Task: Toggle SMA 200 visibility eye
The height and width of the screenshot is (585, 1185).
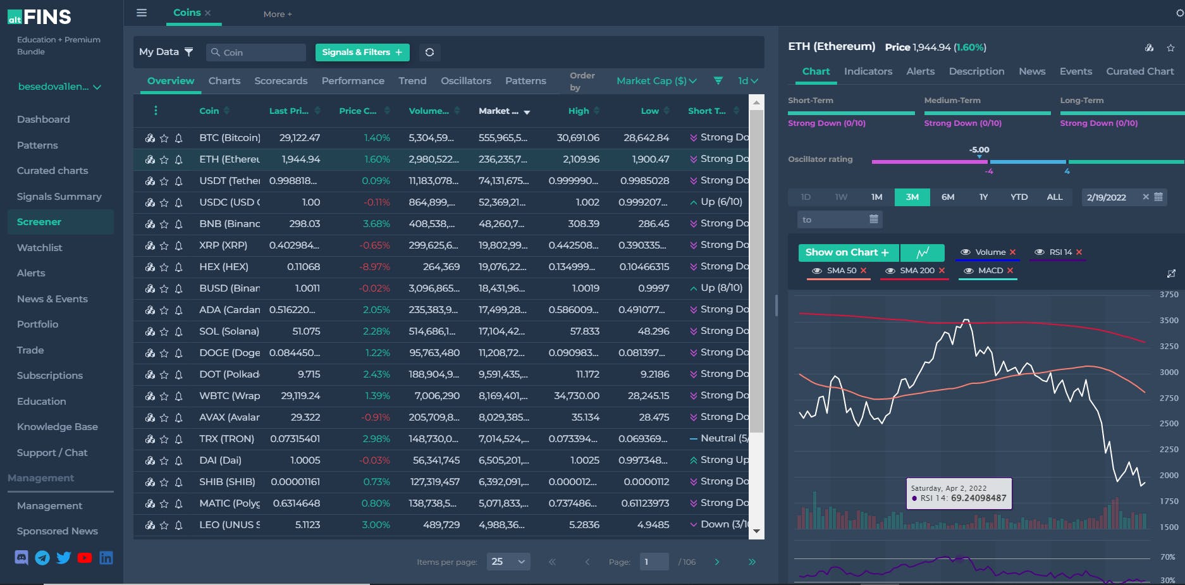Action: 890,271
